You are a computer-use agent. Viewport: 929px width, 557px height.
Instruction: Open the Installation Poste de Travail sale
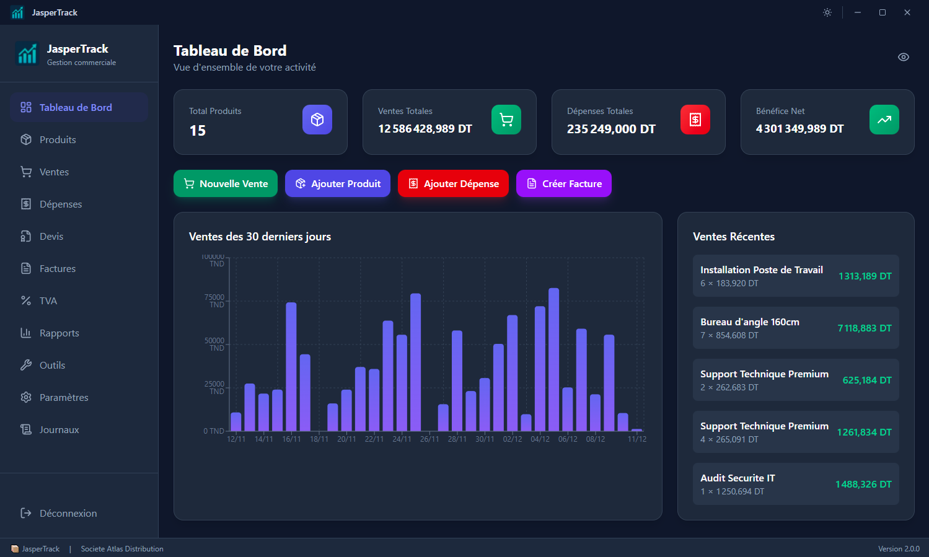click(x=796, y=276)
